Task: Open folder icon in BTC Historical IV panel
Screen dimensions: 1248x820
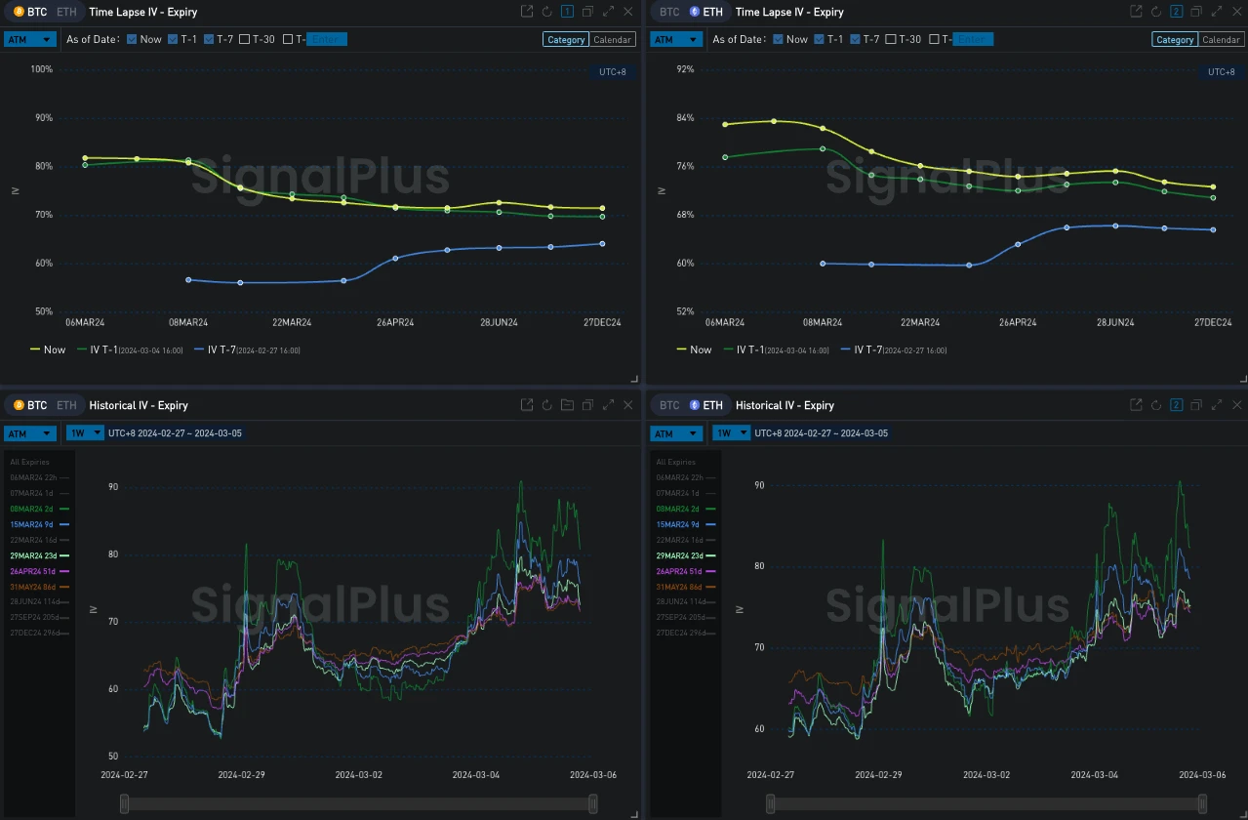Action: pos(567,405)
